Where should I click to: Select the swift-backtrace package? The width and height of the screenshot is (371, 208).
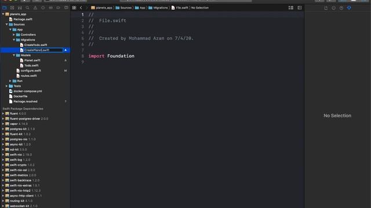[20, 180]
